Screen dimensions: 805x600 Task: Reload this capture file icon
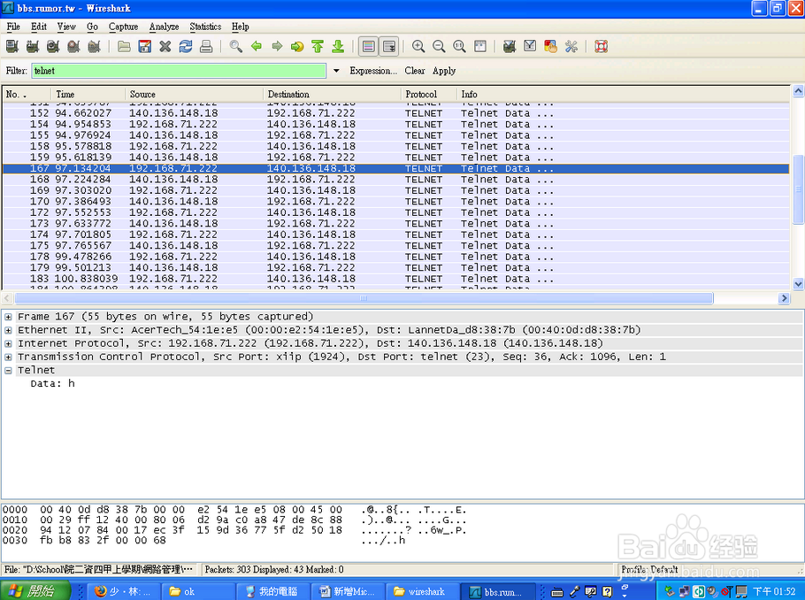click(x=186, y=47)
